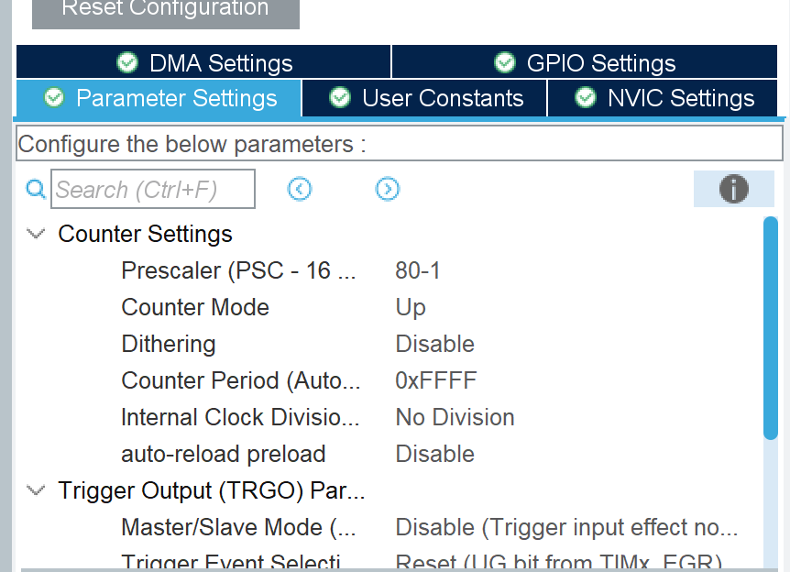Go to previous search result arrow
The height and width of the screenshot is (572, 790).
tap(300, 189)
